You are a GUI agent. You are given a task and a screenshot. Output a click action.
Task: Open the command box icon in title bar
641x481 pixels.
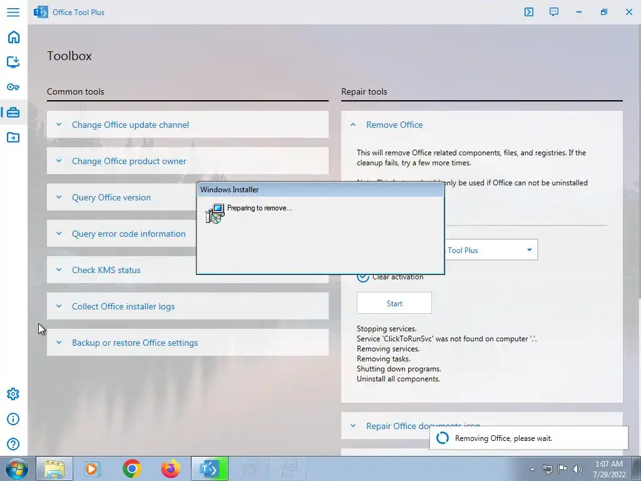[528, 12]
